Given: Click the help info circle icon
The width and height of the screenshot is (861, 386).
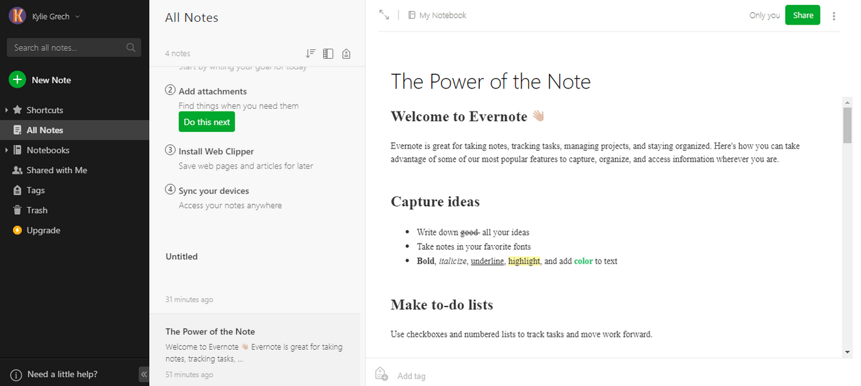Looking at the screenshot, I should click(x=16, y=374).
